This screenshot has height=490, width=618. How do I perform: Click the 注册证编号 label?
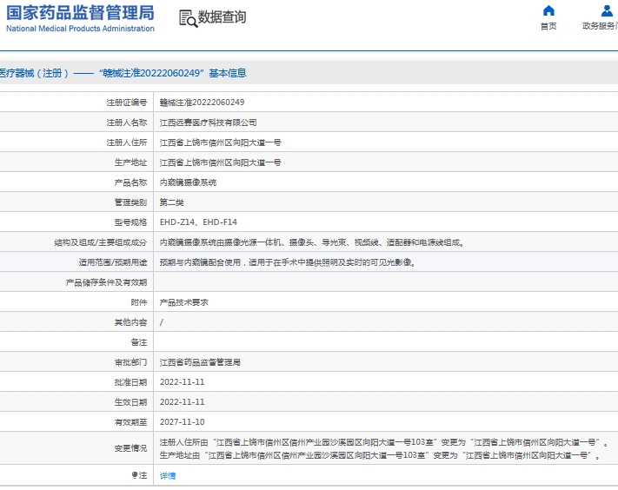[127, 103]
